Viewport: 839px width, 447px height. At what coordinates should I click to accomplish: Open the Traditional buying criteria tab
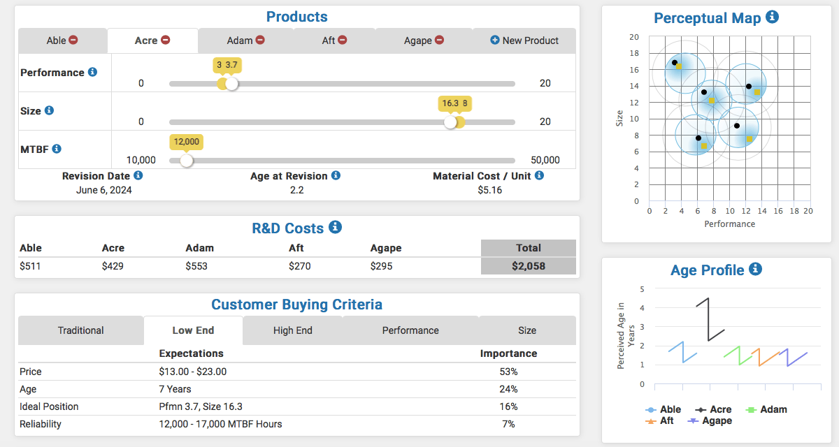pos(80,330)
